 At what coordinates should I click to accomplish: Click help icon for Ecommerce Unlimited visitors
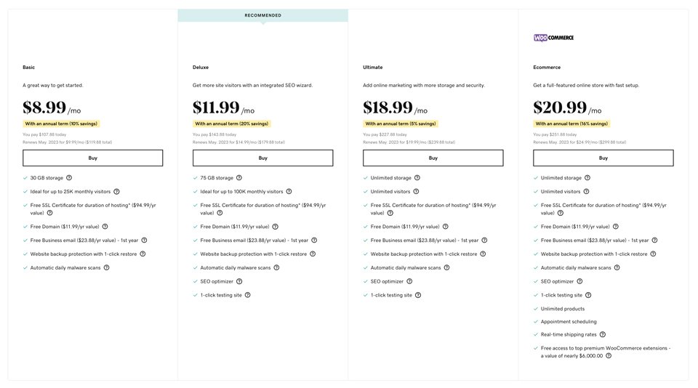586,191
